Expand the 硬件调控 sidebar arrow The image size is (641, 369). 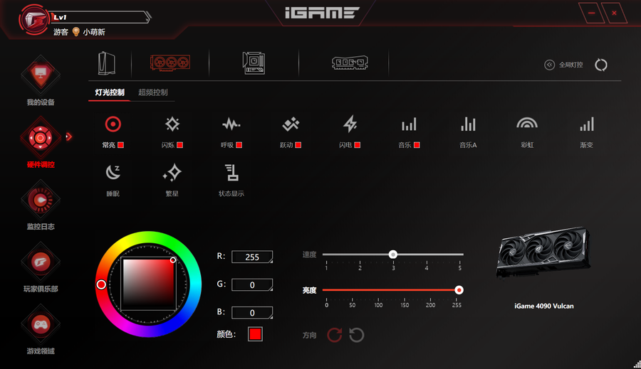(69, 137)
